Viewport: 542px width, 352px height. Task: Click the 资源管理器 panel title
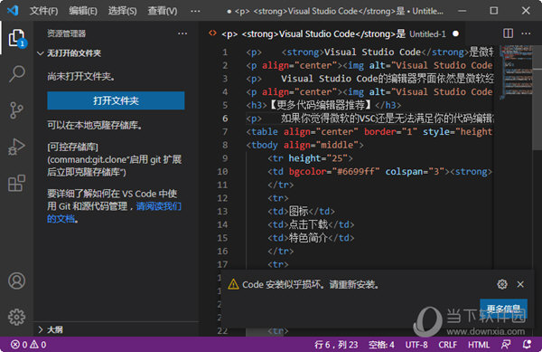[66, 33]
